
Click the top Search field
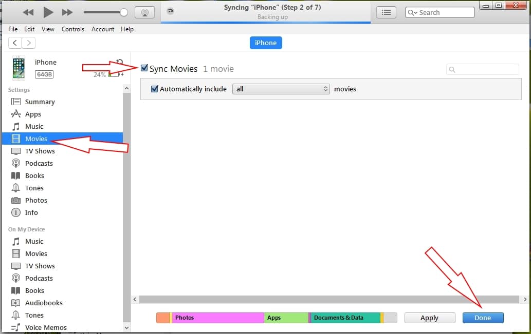point(440,12)
